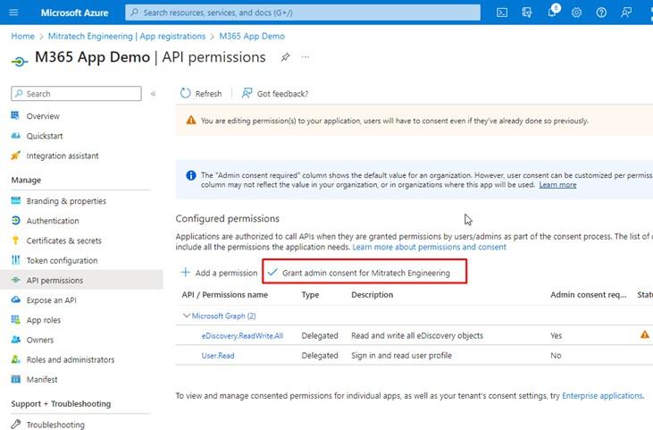
Task: Open Certificates & secrets page
Action: [x=63, y=240]
